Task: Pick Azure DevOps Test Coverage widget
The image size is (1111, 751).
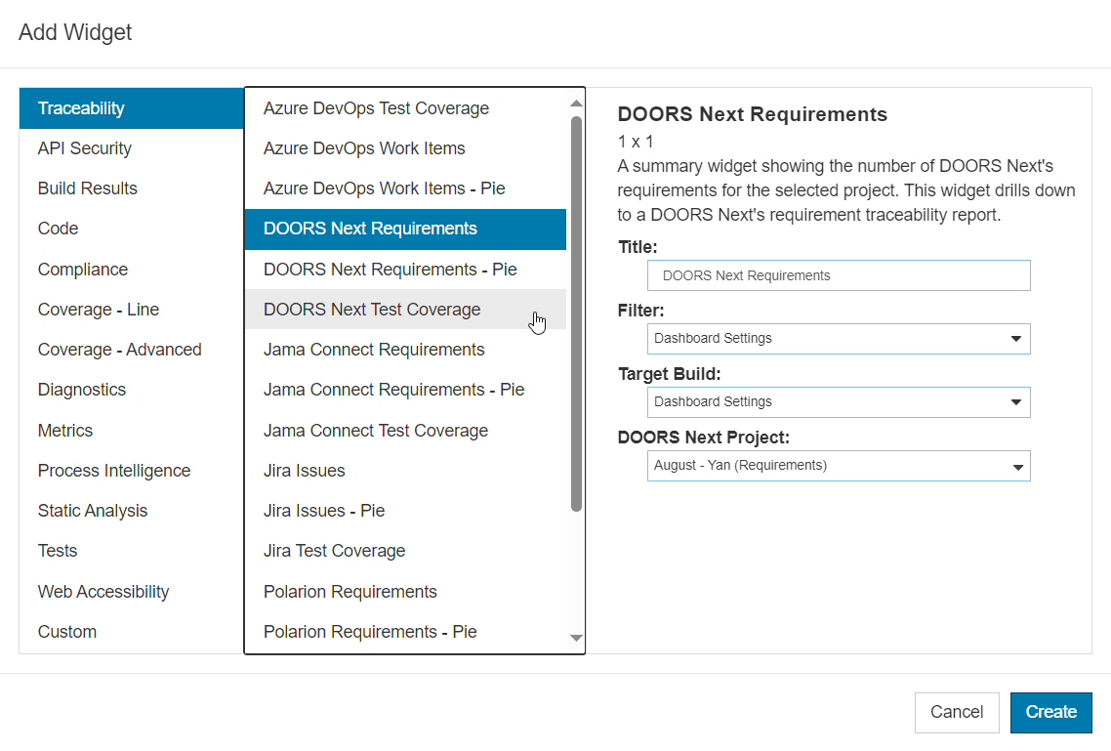Action: click(405, 108)
